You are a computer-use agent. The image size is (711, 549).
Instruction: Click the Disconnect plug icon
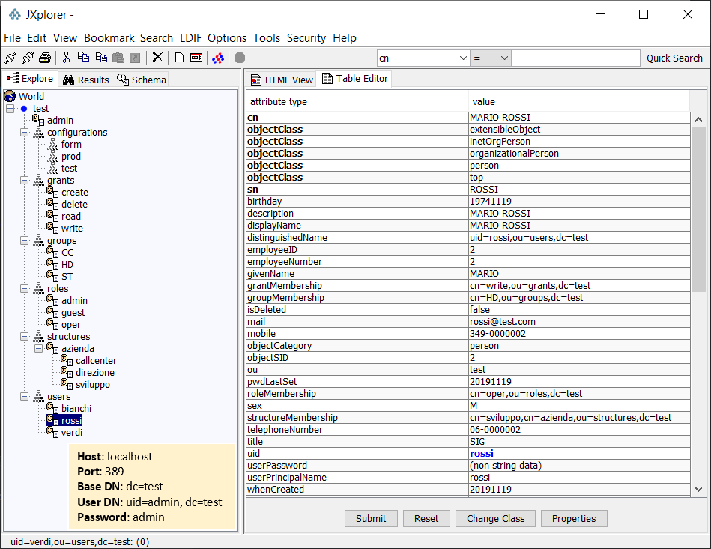click(x=28, y=58)
